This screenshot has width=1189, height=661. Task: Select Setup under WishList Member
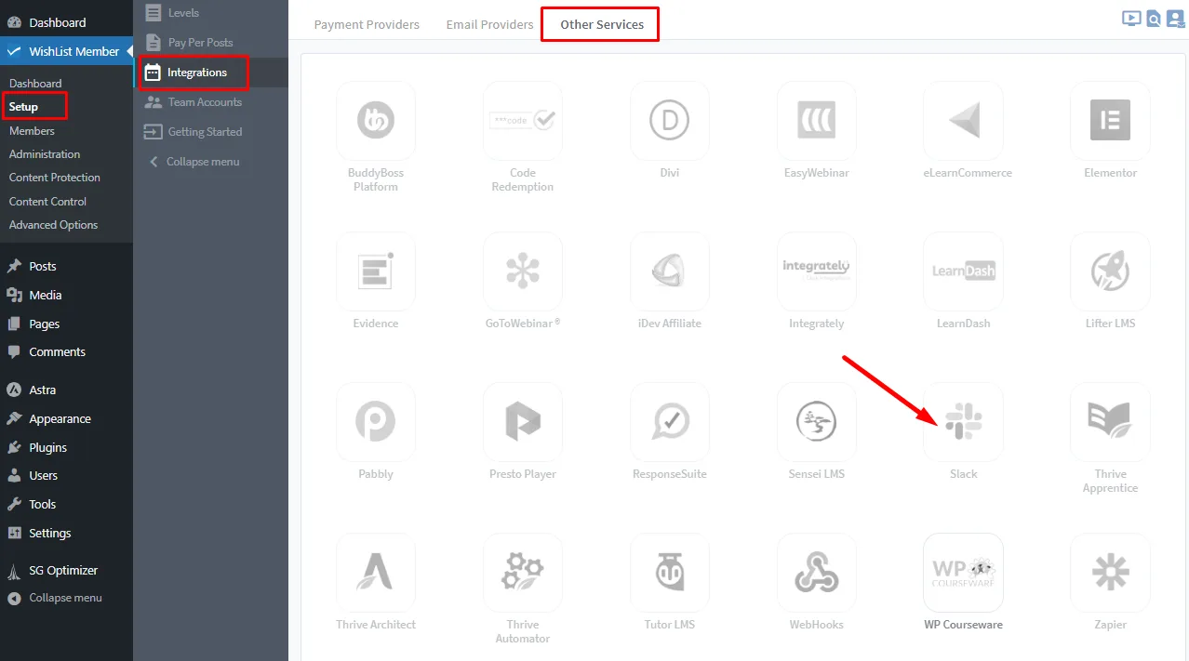(x=23, y=107)
